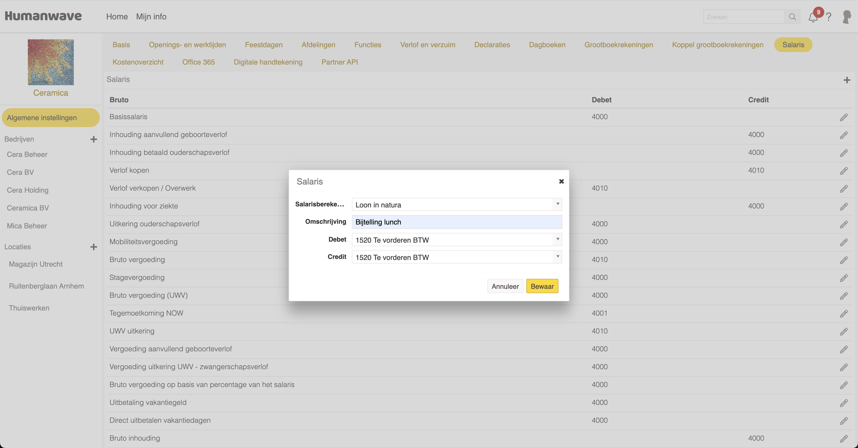
Task: Select Cera Holding in sidebar
Action: (28, 190)
